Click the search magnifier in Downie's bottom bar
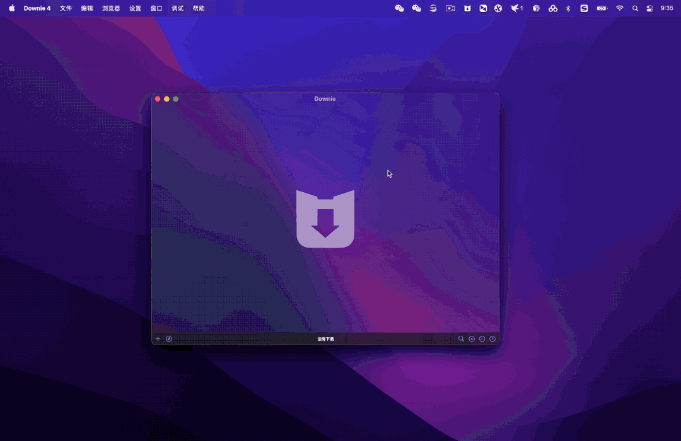This screenshot has width=681, height=441. [x=461, y=339]
